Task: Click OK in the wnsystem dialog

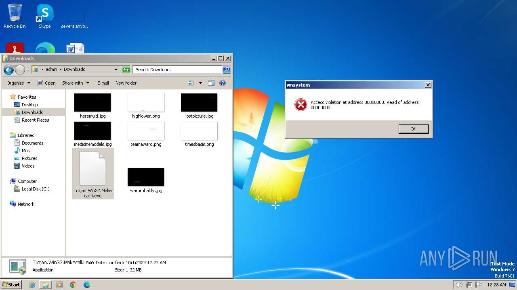Action: (413, 129)
